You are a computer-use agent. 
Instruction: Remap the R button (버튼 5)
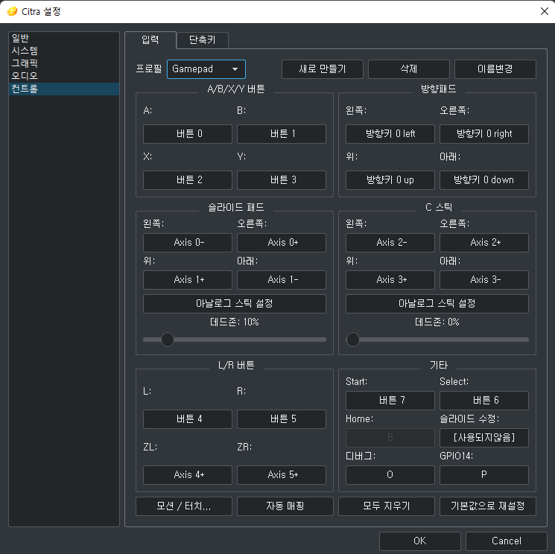282,419
